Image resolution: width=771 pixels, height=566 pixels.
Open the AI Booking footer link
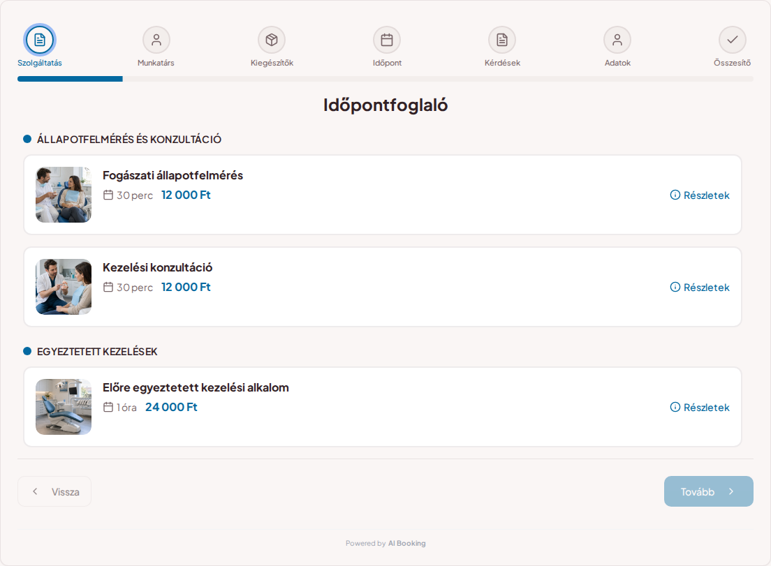click(x=406, y=544)
